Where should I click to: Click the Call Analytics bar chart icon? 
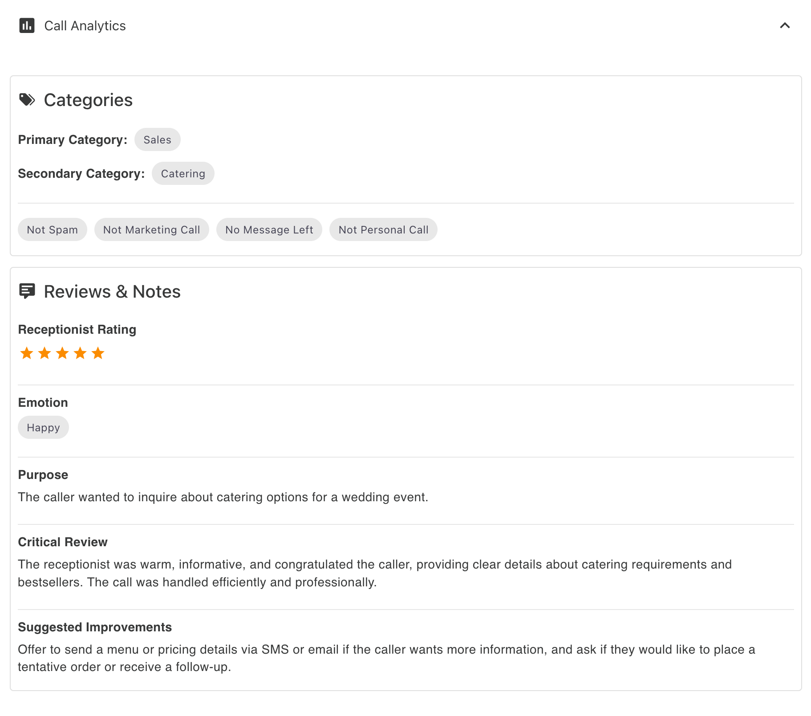[26, 26]
